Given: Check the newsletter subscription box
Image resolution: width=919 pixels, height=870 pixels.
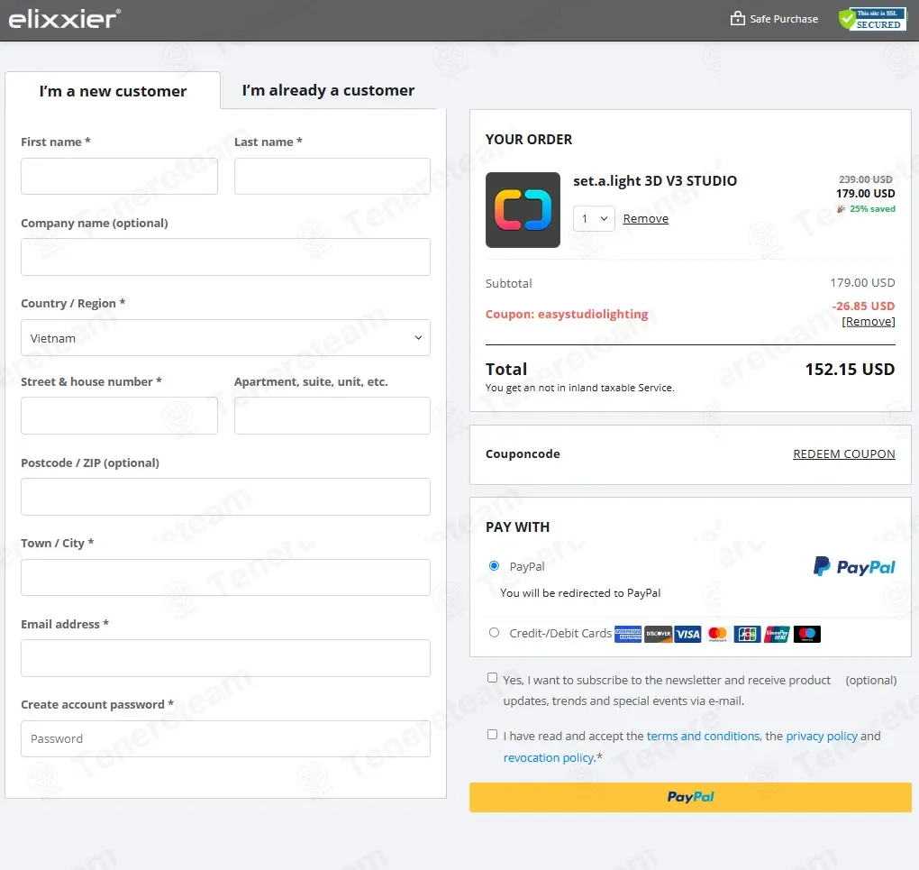Looking at the screenshot, I should click(x=492, y=678).
